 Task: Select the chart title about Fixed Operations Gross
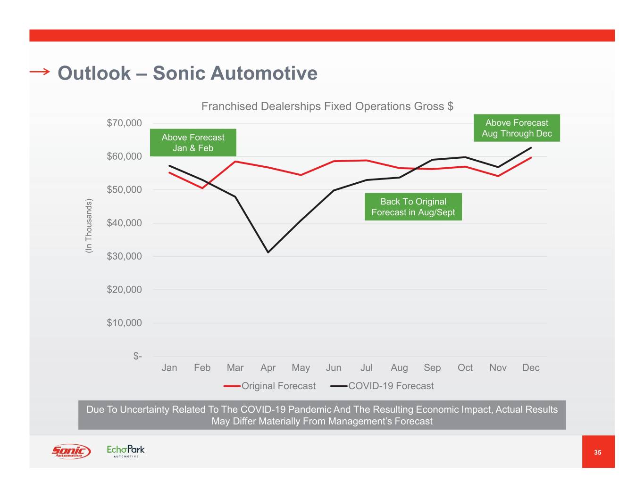327,106
